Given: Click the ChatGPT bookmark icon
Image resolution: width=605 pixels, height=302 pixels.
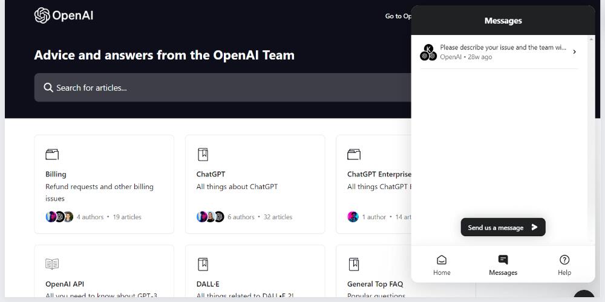Looking at the screenshot, I should tap(203, 155).
